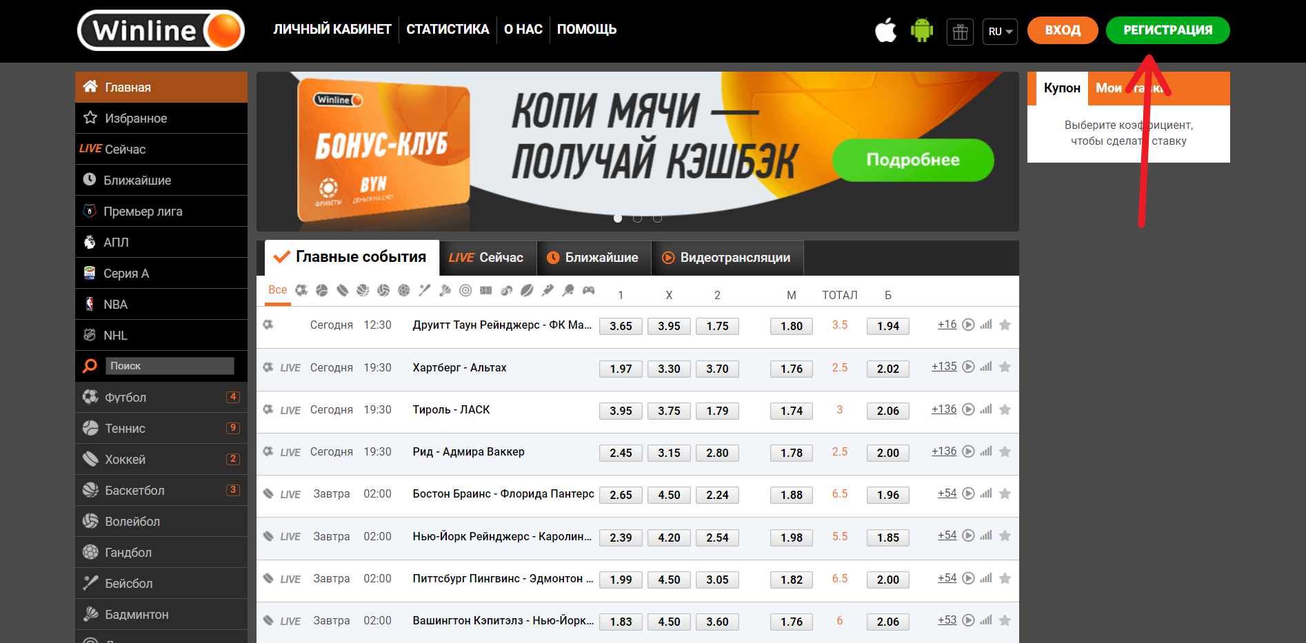Select Избранное in the left sidebar
Screen dimensions: 1306x643
[x=161, y=118]
